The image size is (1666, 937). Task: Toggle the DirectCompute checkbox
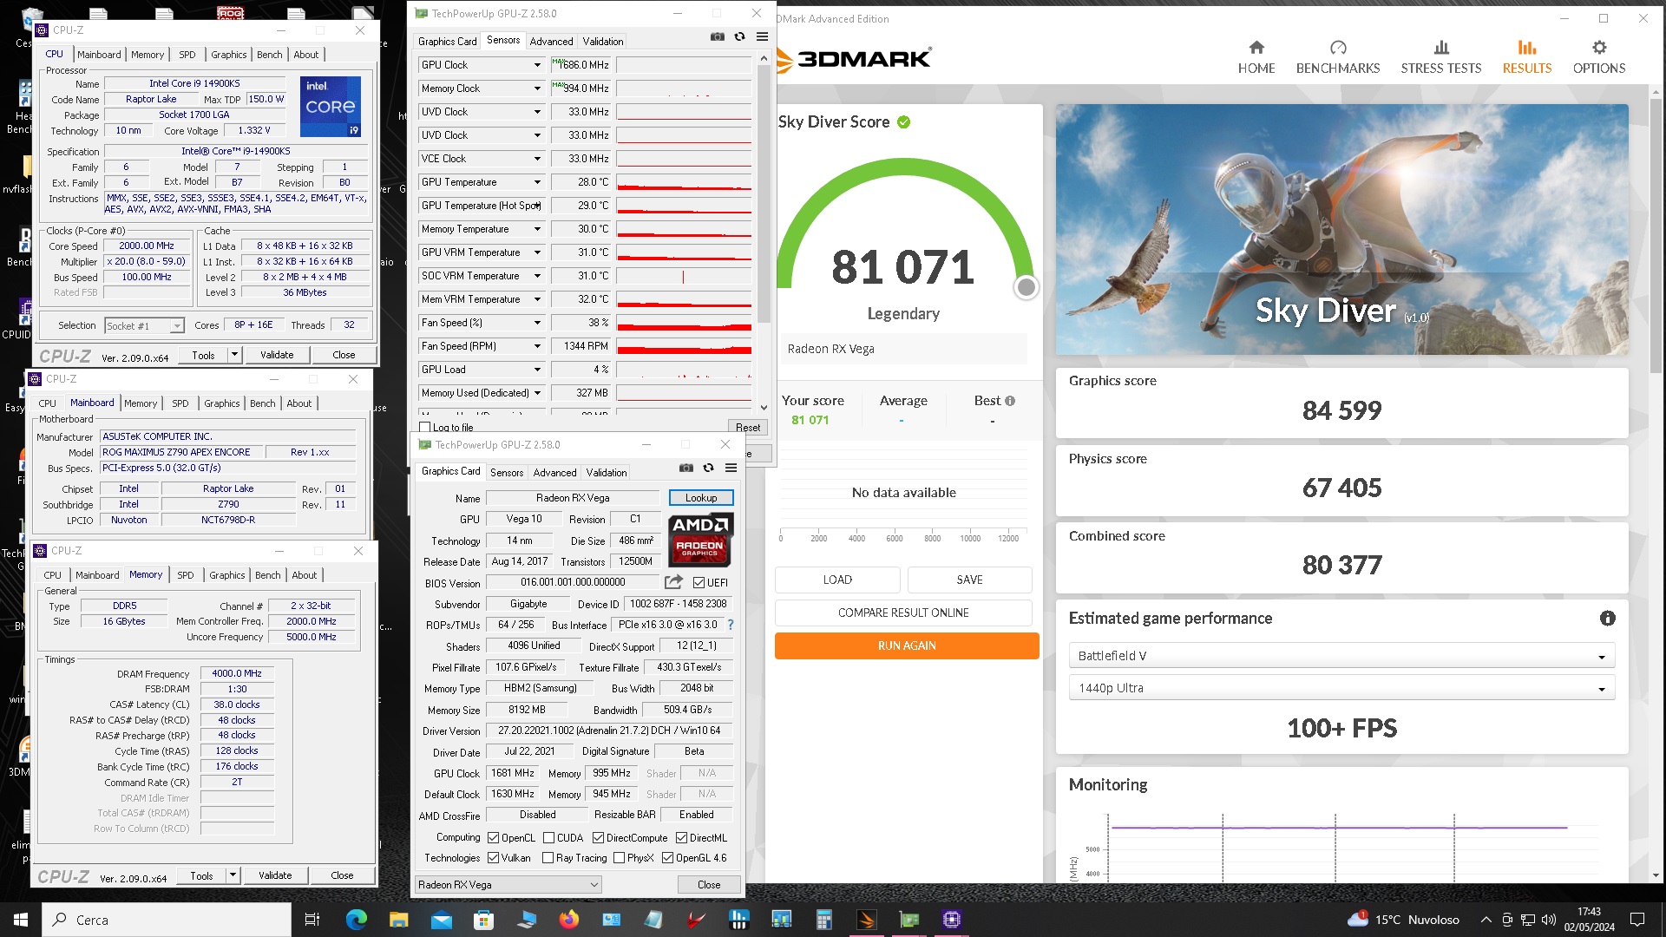[x=598, y=838]
